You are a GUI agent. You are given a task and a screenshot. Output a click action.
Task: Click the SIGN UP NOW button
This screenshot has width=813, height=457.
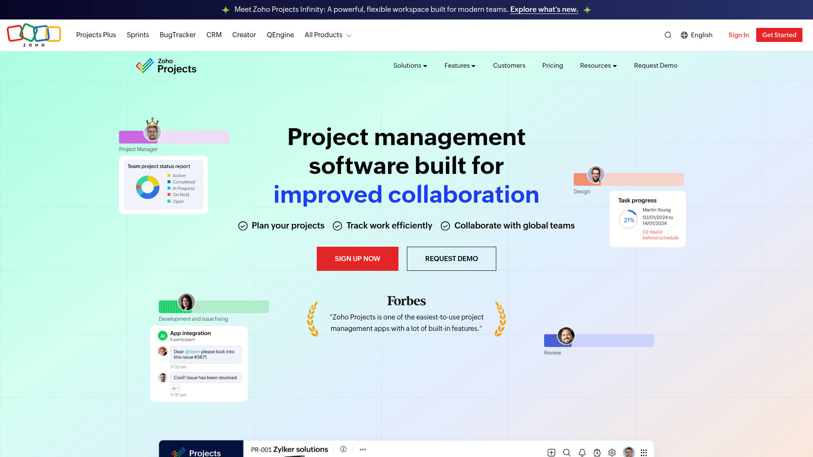point(357,259)
